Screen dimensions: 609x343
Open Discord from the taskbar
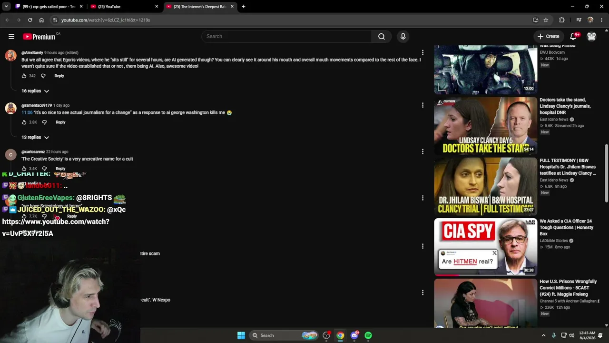click(354, 335)
